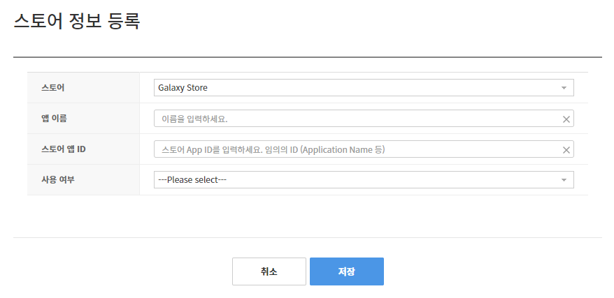The image size is (614, 298).
Task: Click the 스토어 정보 등록 page heading
Action: tap(77, 21)
